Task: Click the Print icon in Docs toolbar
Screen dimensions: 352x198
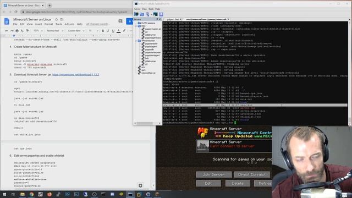Action: pos(17,31)
